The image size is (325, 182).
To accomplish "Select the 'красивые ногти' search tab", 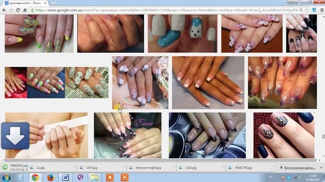I will (25, 3).
